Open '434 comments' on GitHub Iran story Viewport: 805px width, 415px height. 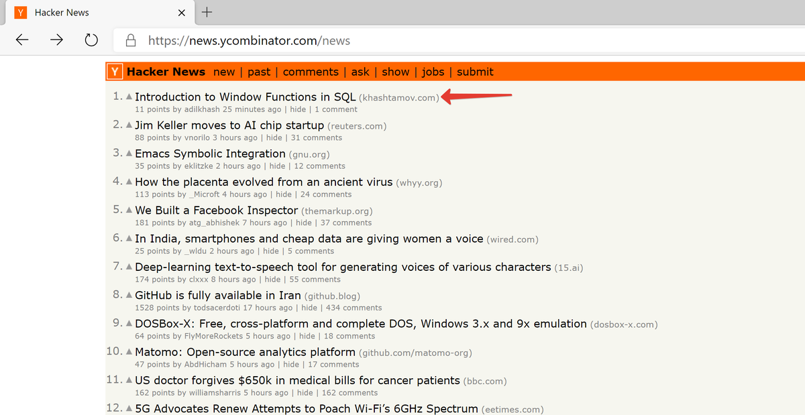pos(353,308)
